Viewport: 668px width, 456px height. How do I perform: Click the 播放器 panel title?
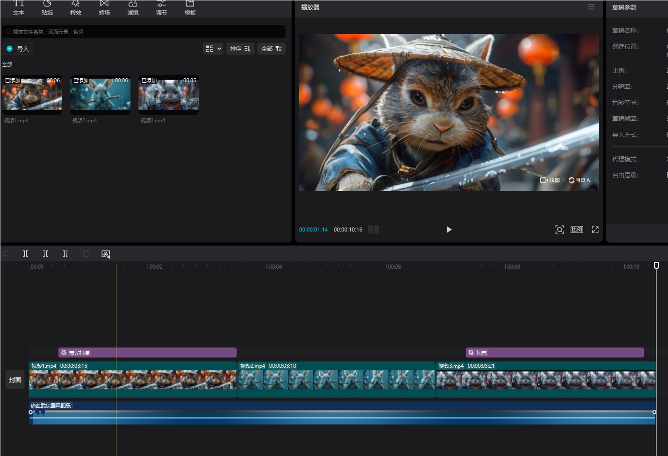point(310,8)
